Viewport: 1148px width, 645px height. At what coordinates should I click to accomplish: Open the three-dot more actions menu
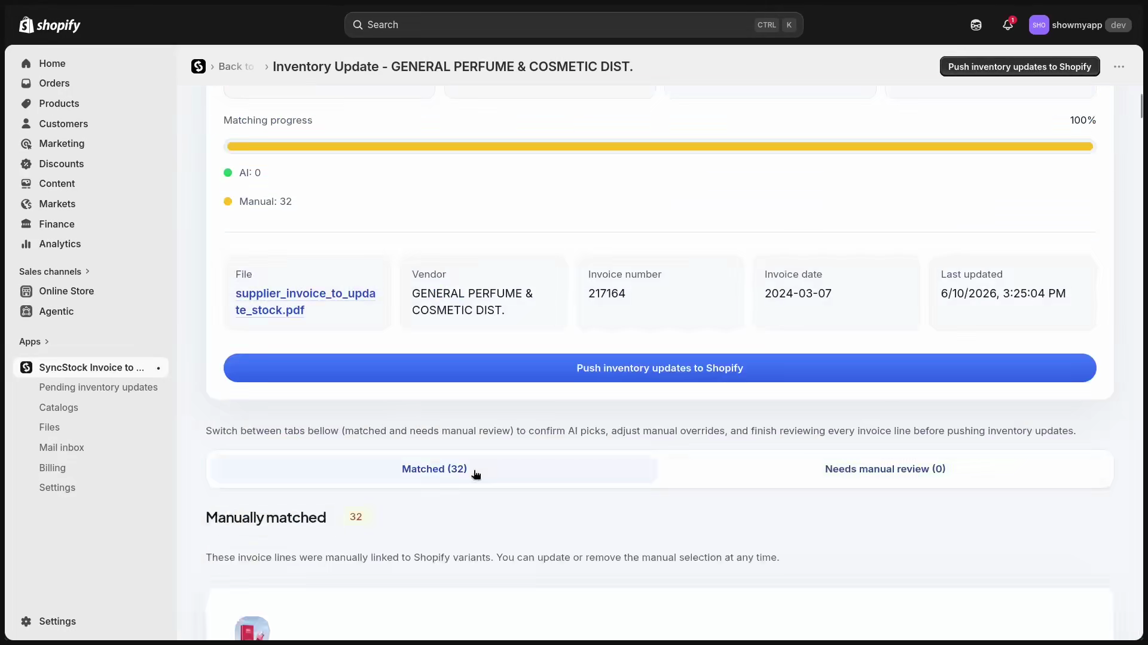click(x=1119, y=66)
